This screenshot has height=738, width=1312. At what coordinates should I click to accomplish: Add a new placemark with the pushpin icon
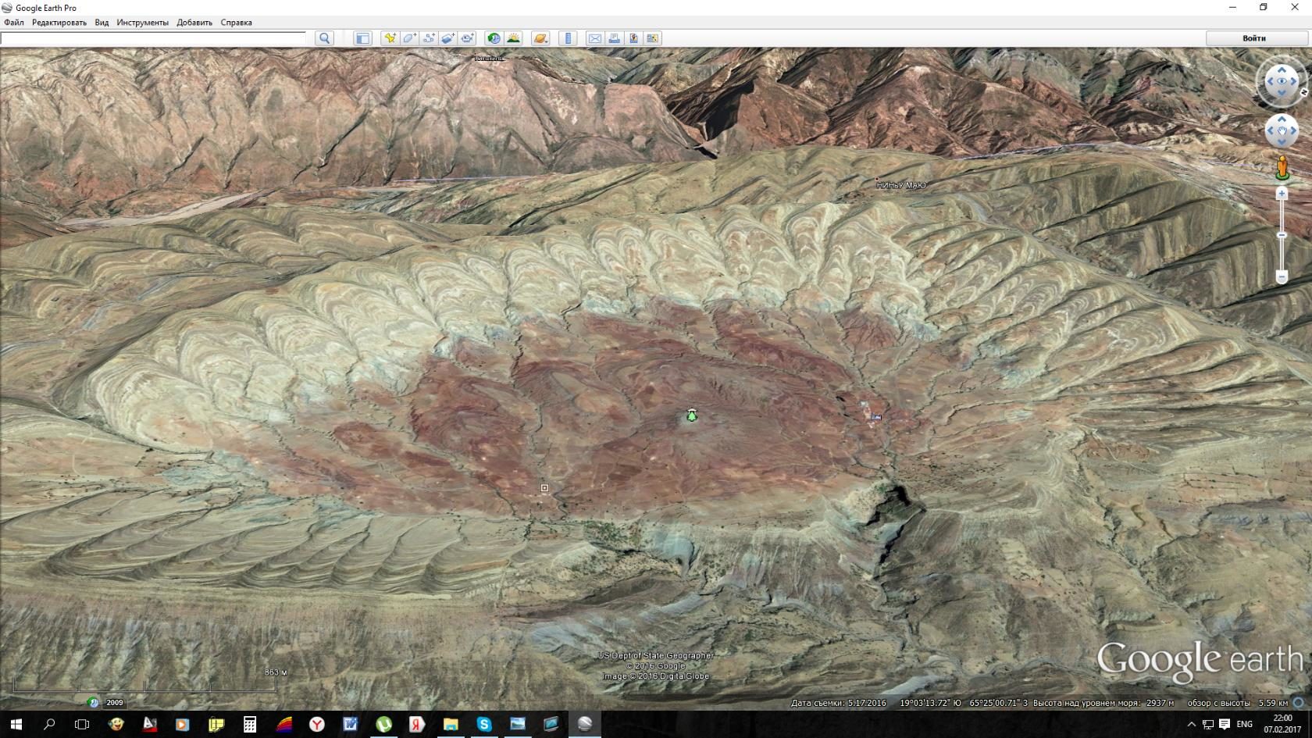(x=389, y=38)
